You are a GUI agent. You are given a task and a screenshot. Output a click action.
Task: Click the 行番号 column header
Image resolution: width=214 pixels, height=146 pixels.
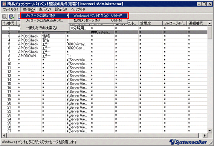(x=9, y=23)
